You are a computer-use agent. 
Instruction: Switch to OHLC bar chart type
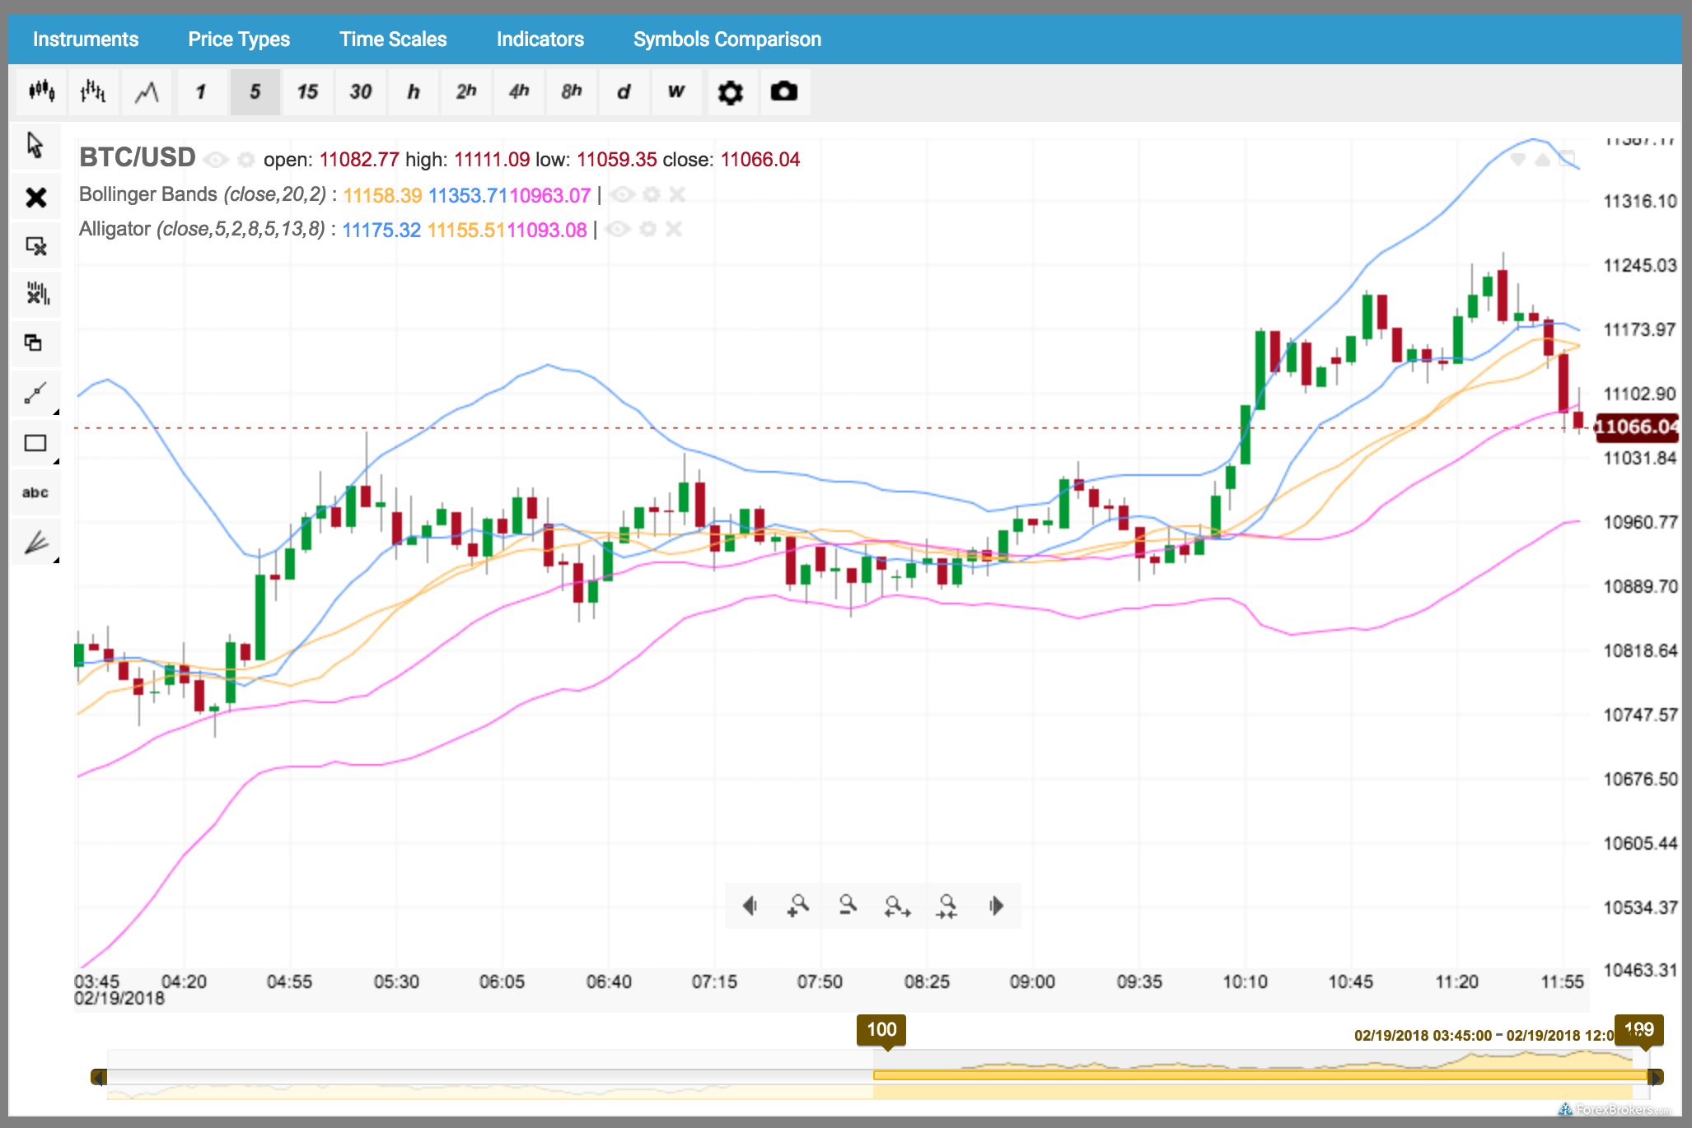click(94, 91)
